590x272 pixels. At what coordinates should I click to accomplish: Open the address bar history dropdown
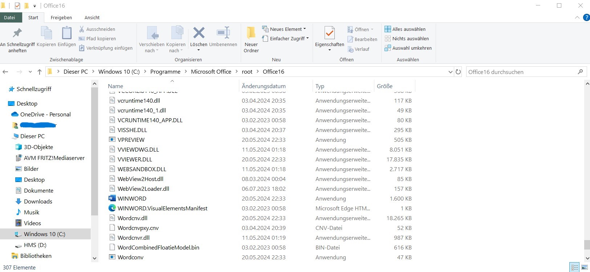coord(450,72)
